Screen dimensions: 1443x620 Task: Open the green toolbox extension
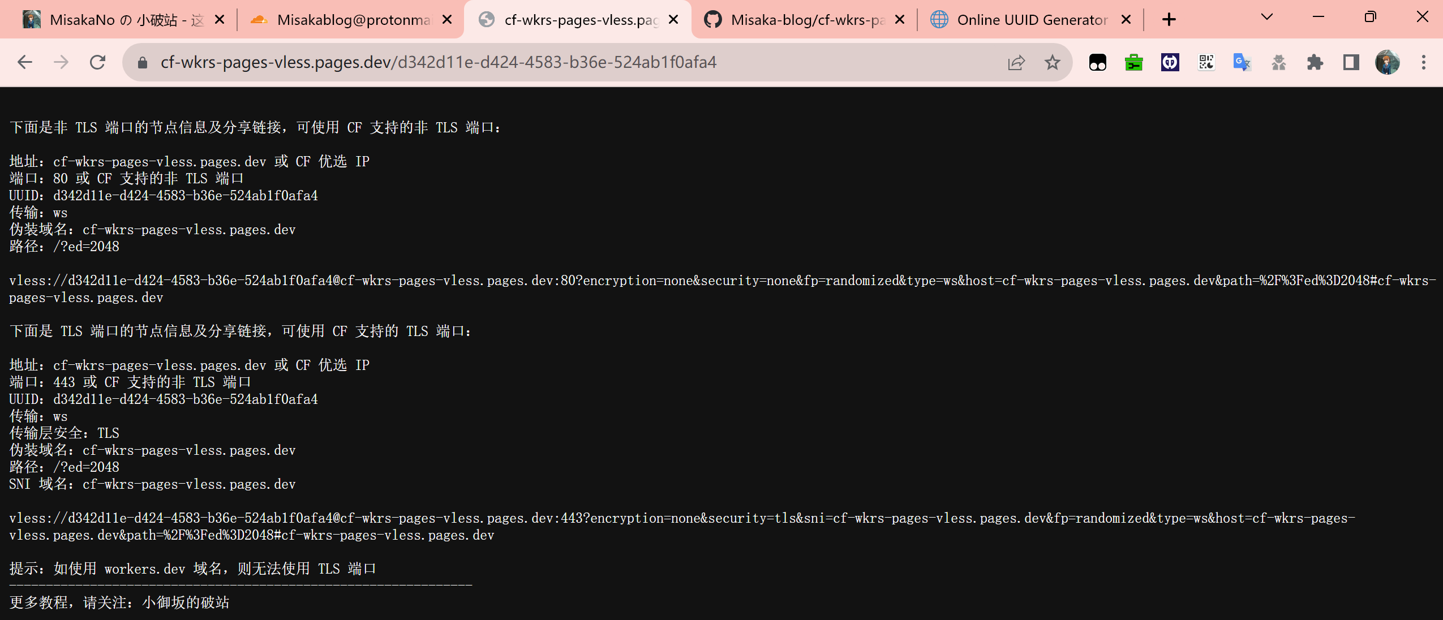point(1134,62)
